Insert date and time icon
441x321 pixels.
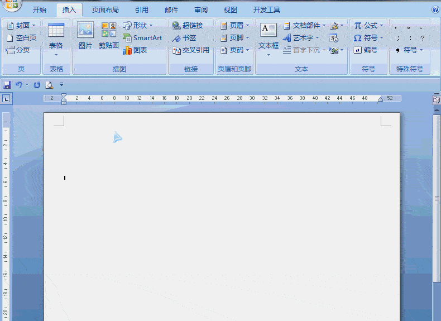point(334,38)
